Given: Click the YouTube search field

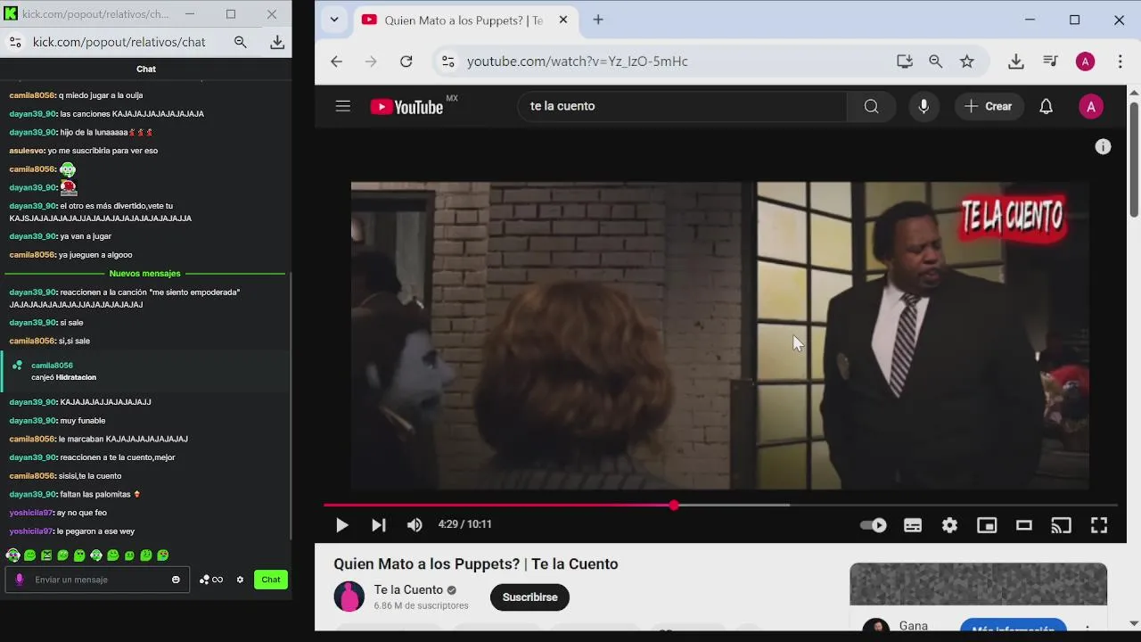Looking at the screenshot, I should (682, 106).
